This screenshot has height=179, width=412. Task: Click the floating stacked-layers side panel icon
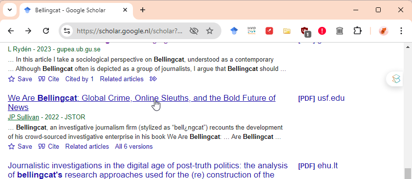click(396, 79)
